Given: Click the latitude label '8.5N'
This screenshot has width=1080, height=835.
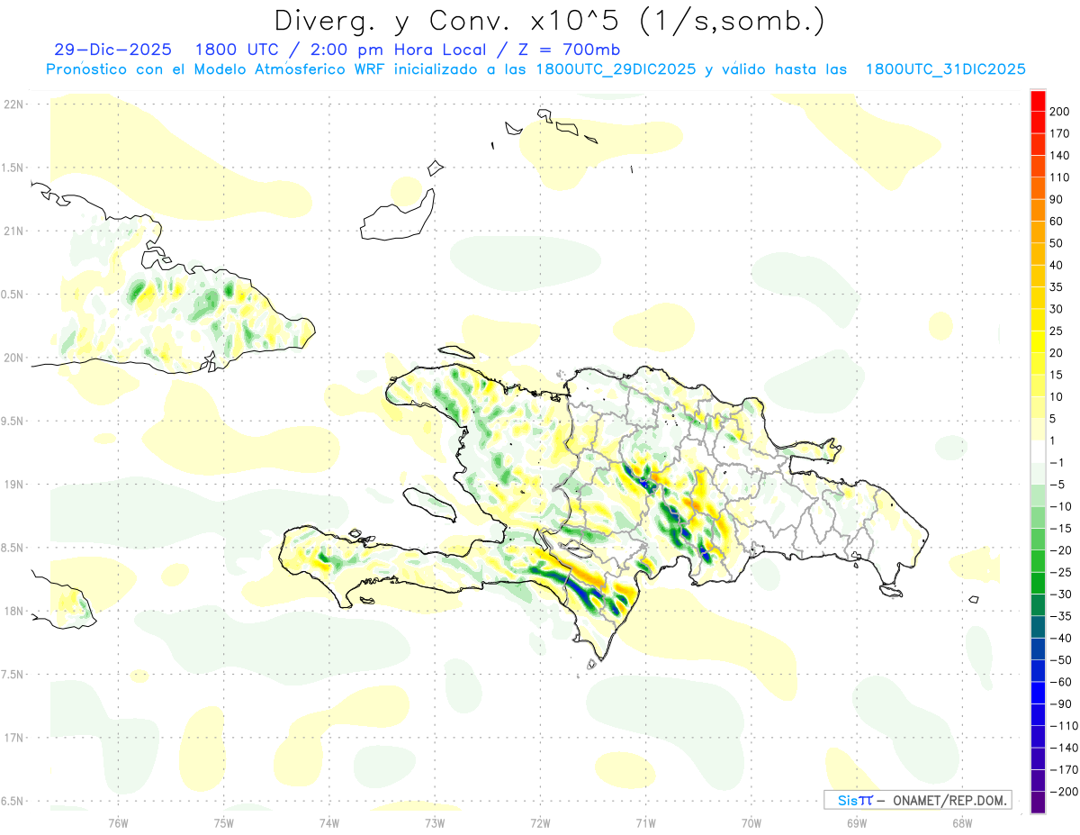Looking at the screenshot, I should pos(13,548).
